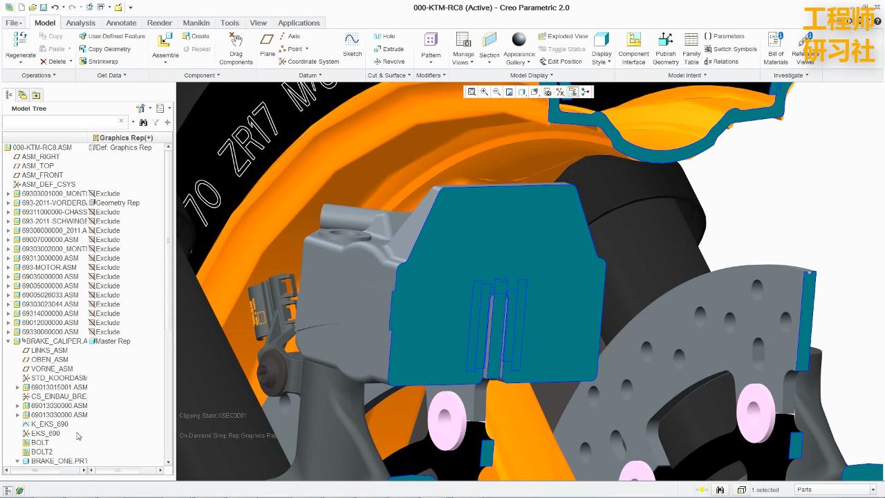
Task: Expand the BRAKE_ONE.PRT tree node
Action: point(17,461)
